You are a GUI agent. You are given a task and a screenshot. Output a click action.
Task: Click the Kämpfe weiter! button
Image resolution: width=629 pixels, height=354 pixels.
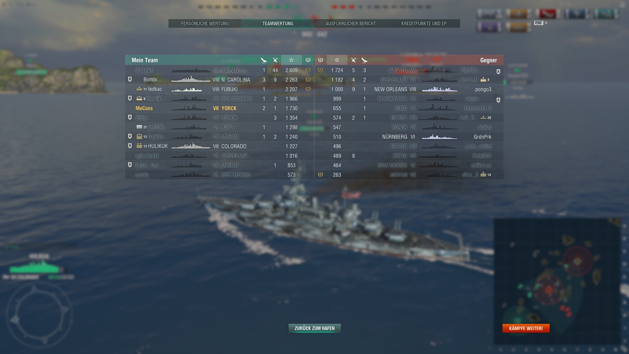tap(526, 328)
